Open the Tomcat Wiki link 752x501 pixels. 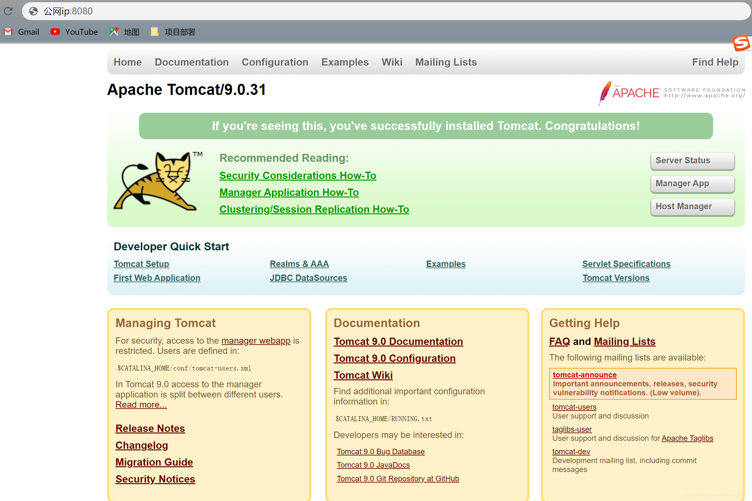363,376
